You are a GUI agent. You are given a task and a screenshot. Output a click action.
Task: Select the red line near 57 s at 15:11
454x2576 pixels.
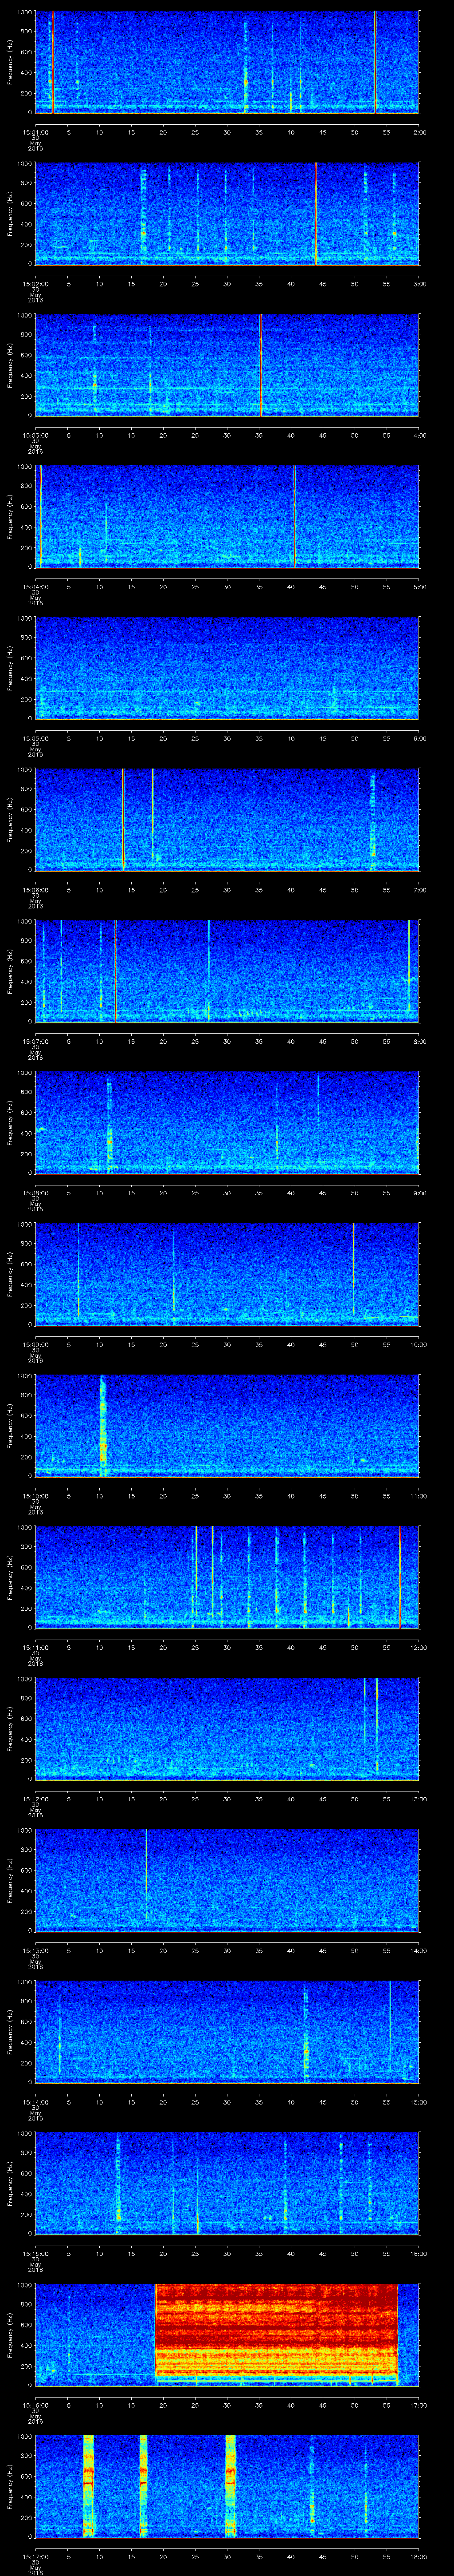(399, 1577)
